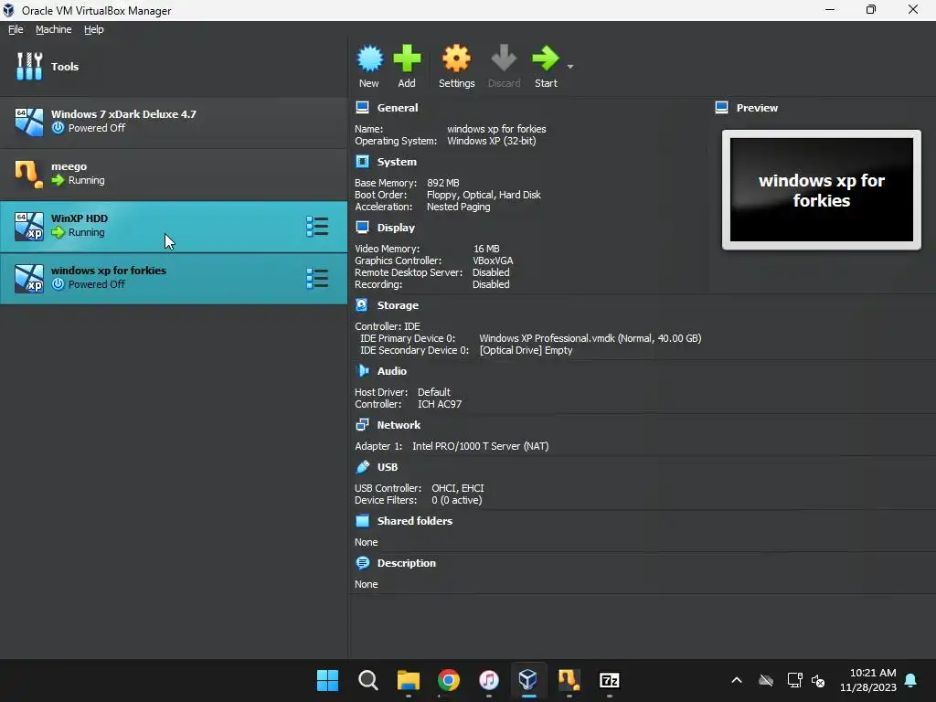Image resolution: width=936 pixels, height=702 pixels.
Task: Click the green Start arrow icon
Action: pos(546,58)
